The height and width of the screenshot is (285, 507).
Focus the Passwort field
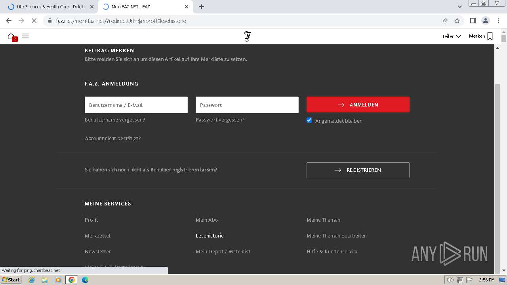tap(247, 105)
